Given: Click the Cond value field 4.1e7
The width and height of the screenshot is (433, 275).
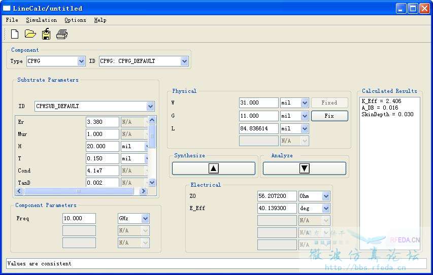Looking at the screenshot, I should [103, 170].
